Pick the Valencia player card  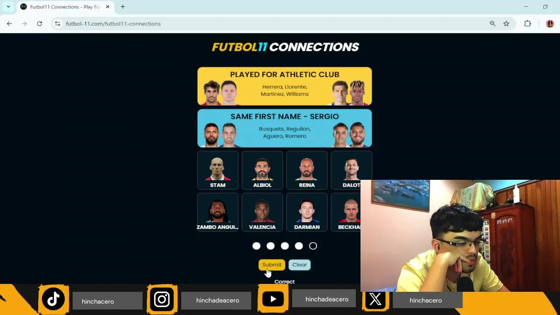coord(262,212)
